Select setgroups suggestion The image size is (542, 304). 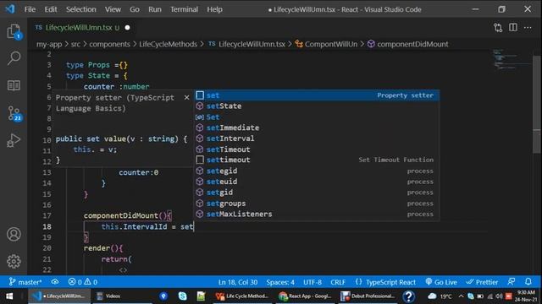[x=317, y=204]
